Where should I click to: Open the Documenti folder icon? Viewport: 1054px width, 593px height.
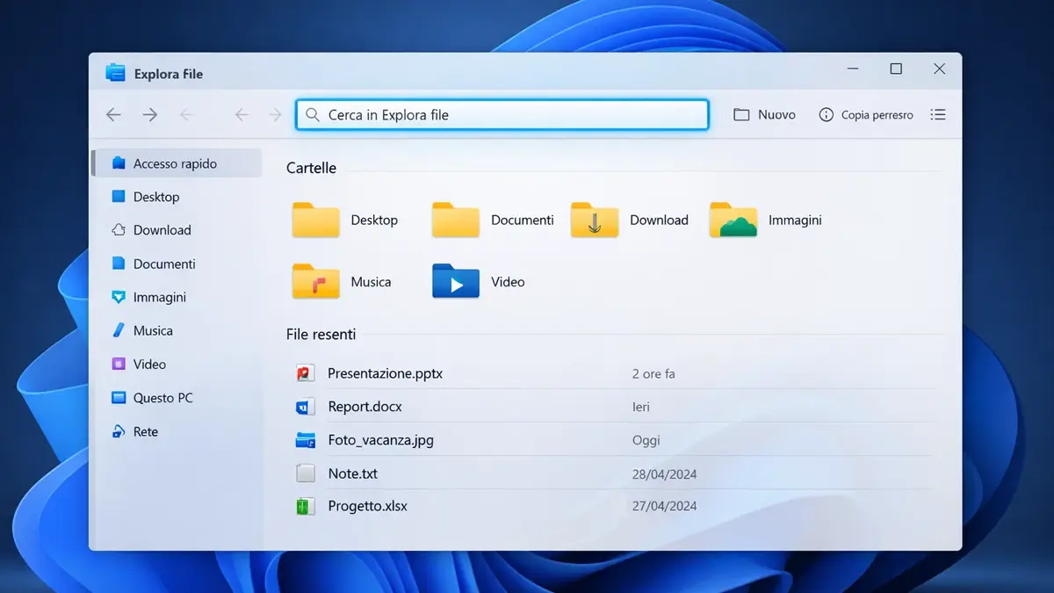pyautogui.click(x=454, y=220)
